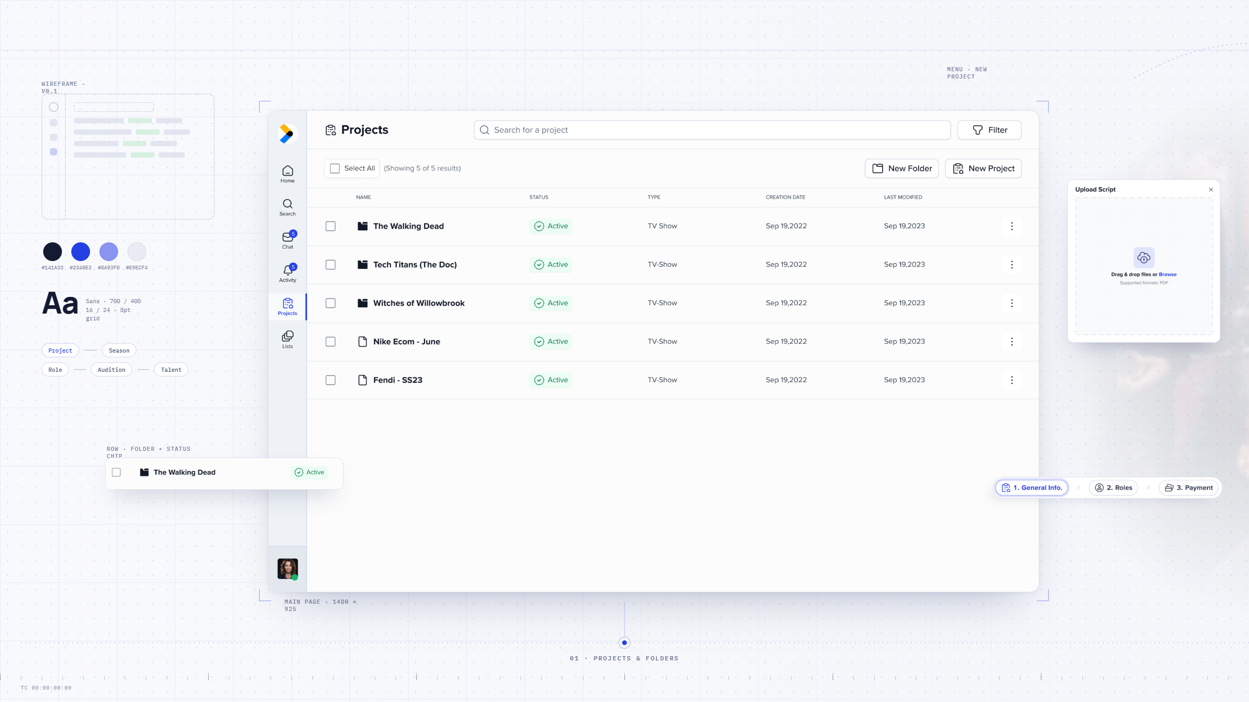Open the Filter options

tap(989, 130)
